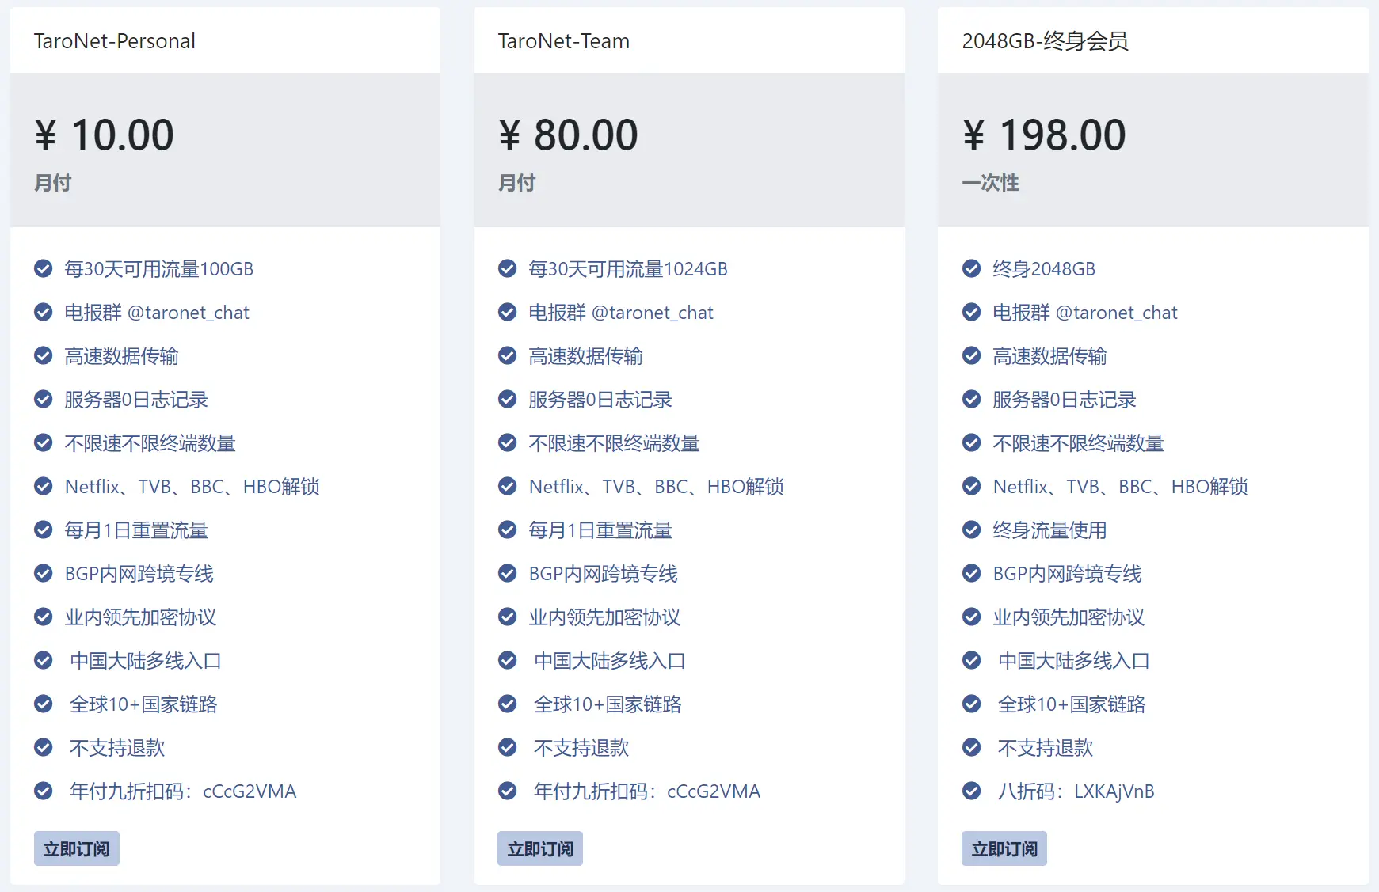Order the 2048GB-终身会员 plan
The height and width of the screenshot is (892, 1379).
pos(1004,848)
